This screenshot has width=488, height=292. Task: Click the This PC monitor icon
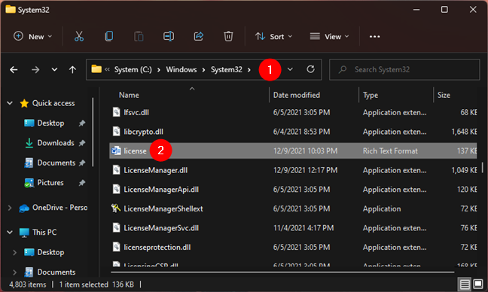(24, 233)
